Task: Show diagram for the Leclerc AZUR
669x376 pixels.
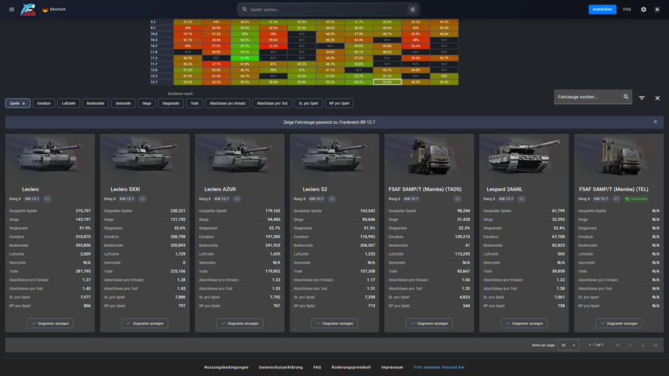Action: point(240,324)
